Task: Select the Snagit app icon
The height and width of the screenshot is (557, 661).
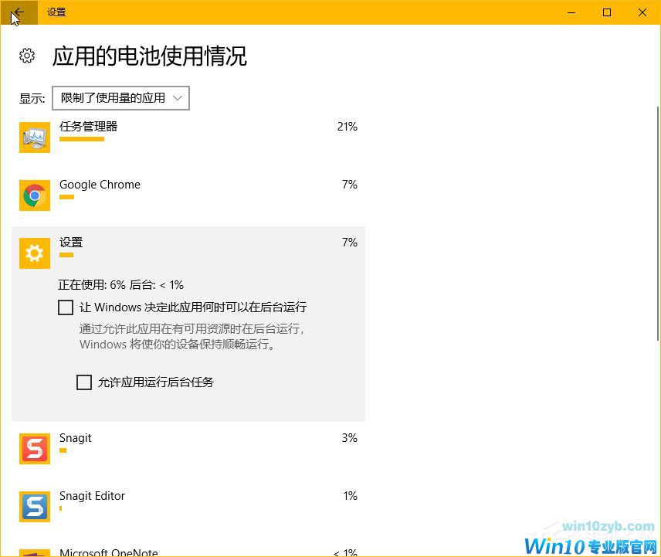Action: tap(34, 447)
